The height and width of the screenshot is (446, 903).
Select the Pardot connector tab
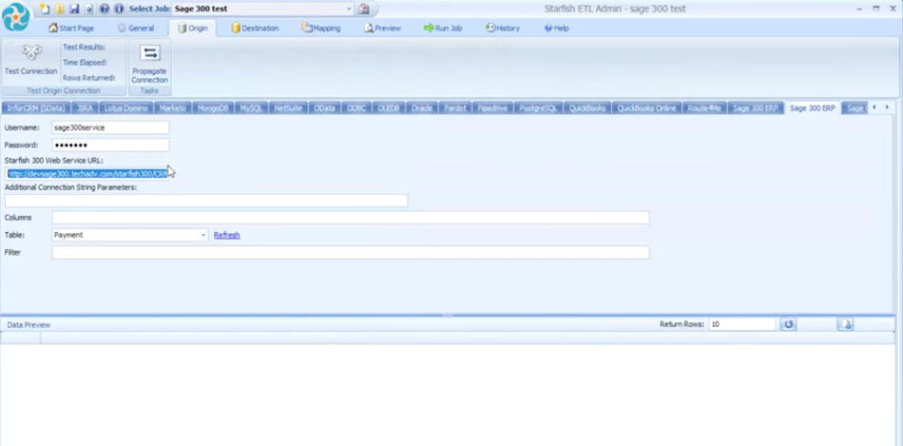(x=455, y=108)
